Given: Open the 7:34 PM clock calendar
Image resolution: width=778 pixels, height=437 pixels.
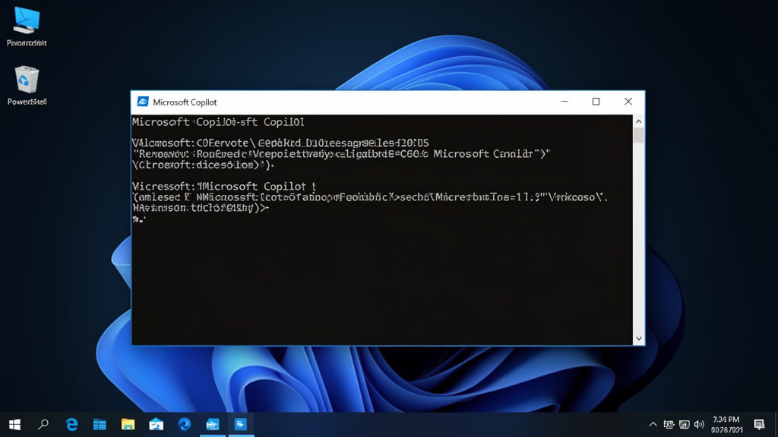Looking at the screenshot, I should [x=726, y=425].
